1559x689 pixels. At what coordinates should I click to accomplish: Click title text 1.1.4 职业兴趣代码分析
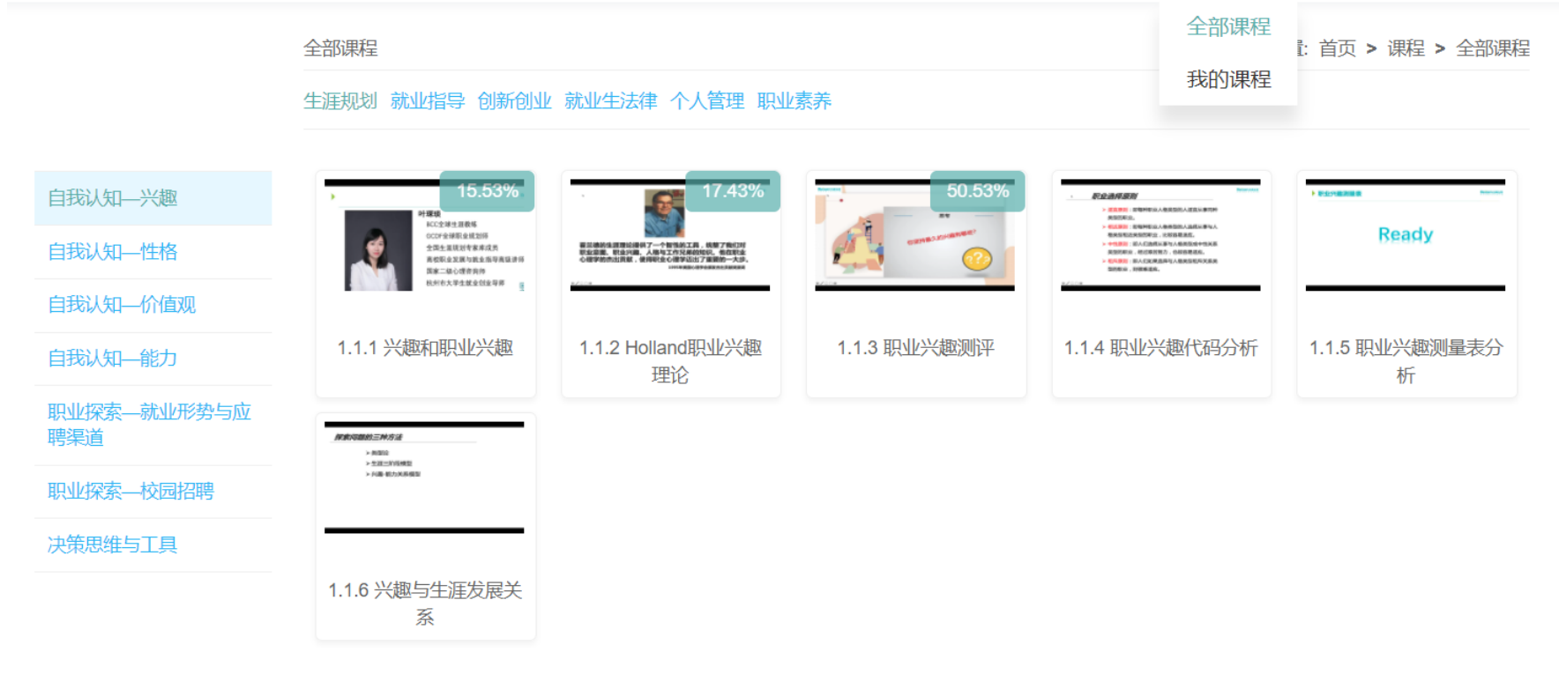pos(1160,348)
